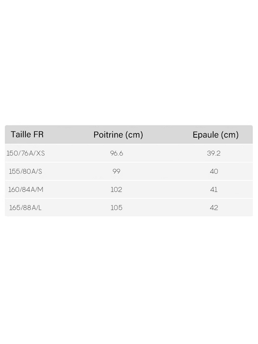Screen dimensions: 258x344
Task: Click the M row between 102 and 41
Action: point(166,189)
